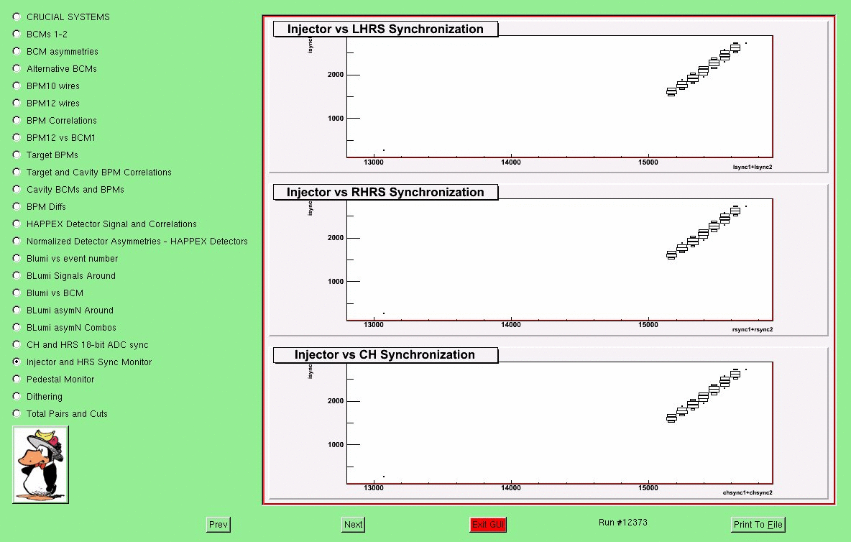Select BLumi Signals Around radio button
Viewport: 851px width, 542px height.
click(17, 275)
